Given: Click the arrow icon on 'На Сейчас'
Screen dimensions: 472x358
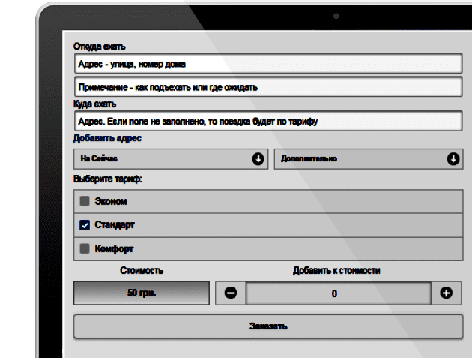Looking at the screenshot, I should tap(258, 159).
